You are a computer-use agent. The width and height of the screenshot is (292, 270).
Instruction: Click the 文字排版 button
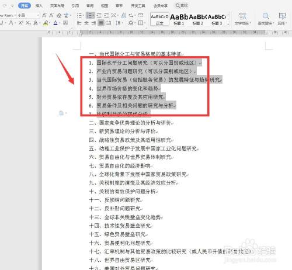[243, 19]
